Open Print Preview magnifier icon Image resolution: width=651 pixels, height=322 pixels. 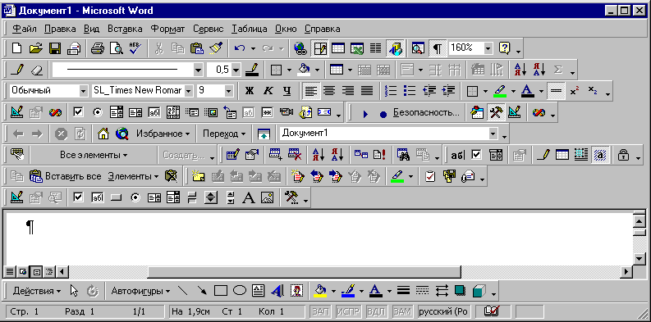[117, 48]
